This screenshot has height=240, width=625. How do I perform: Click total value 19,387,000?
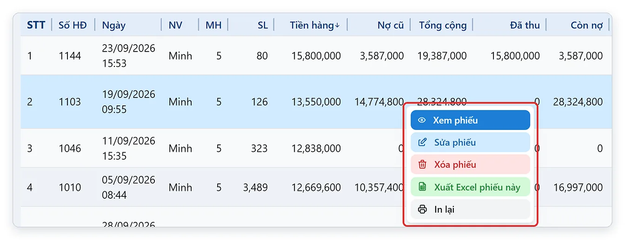coord(442,56)
